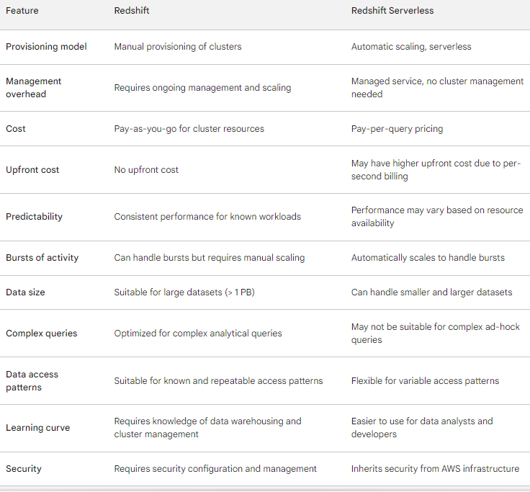The height and width of the screenshot is (492, 530).
Task: Click the Complex queries row label
Action: coord(41,333)
